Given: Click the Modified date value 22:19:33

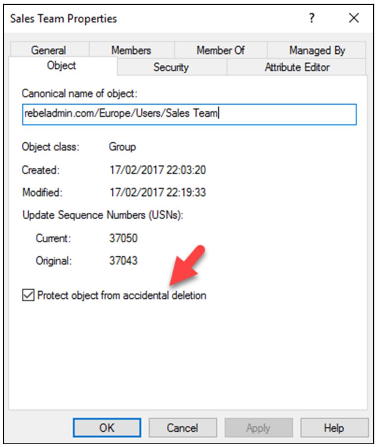Looking at the screenshot, I should pos(157,193).
